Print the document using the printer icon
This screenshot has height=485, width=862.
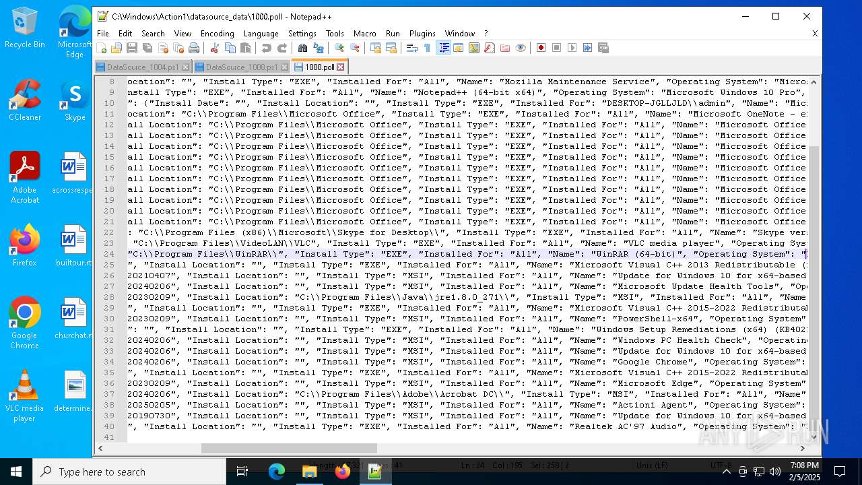click(x=194, y=48)
